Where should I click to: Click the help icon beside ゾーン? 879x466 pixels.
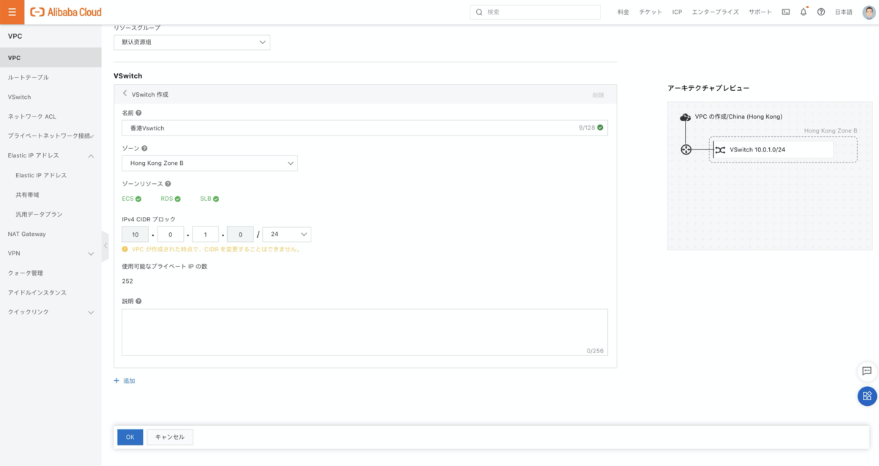[x=144, y=148]
